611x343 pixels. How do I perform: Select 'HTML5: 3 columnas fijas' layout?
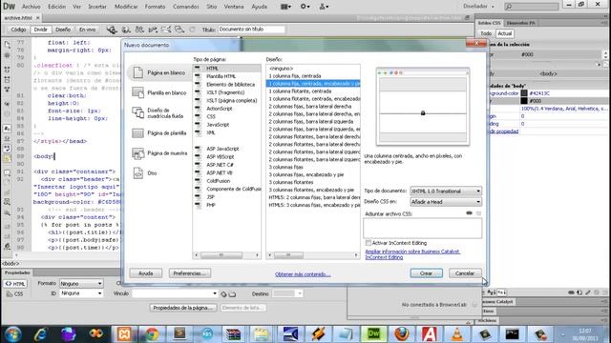coord(314,205)
